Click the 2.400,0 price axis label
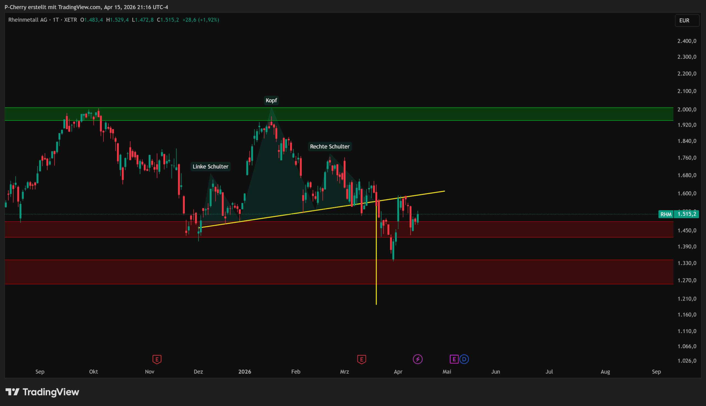Viewport: 706px width, 406px height. 687,41
